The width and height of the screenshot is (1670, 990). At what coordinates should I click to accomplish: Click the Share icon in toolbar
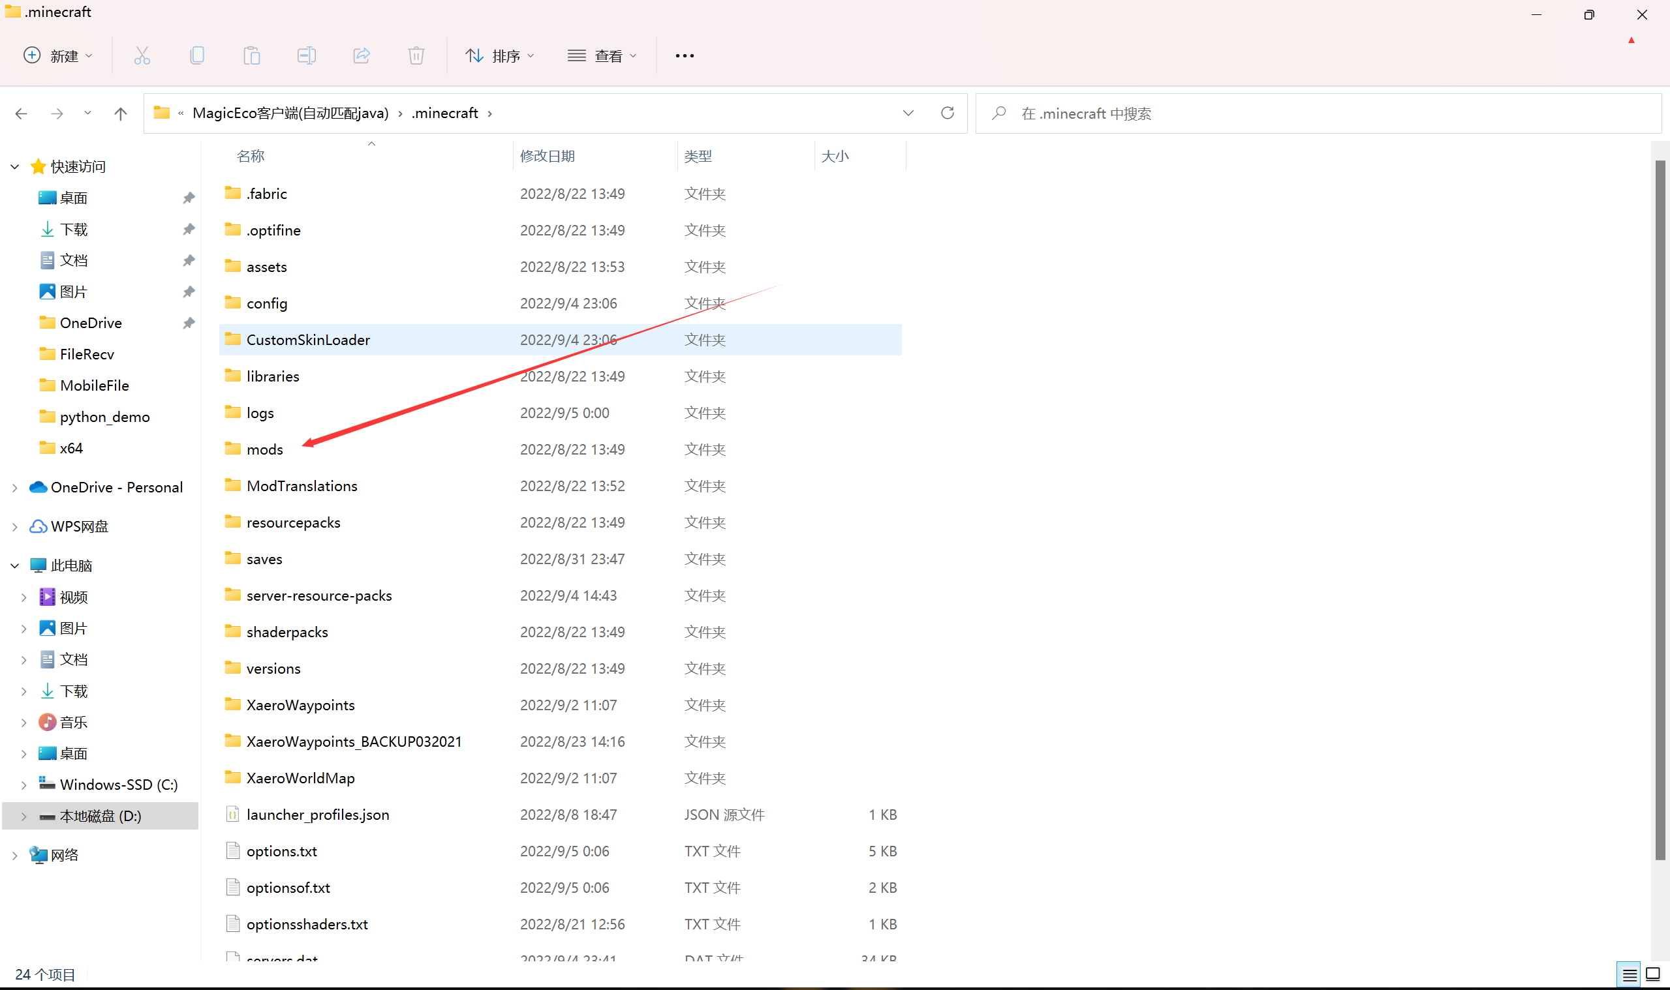(x=361, y=55)
